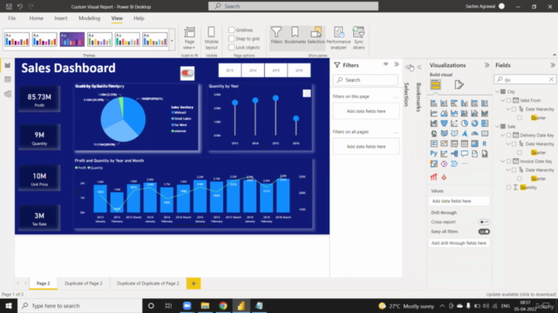Click the Undo icon in title bar
The width and height of the screenshot is (558, 313).
click(20, 6)
